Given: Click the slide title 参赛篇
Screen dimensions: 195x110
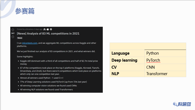Looking at the screenshot, I should [x=25, y=11].
